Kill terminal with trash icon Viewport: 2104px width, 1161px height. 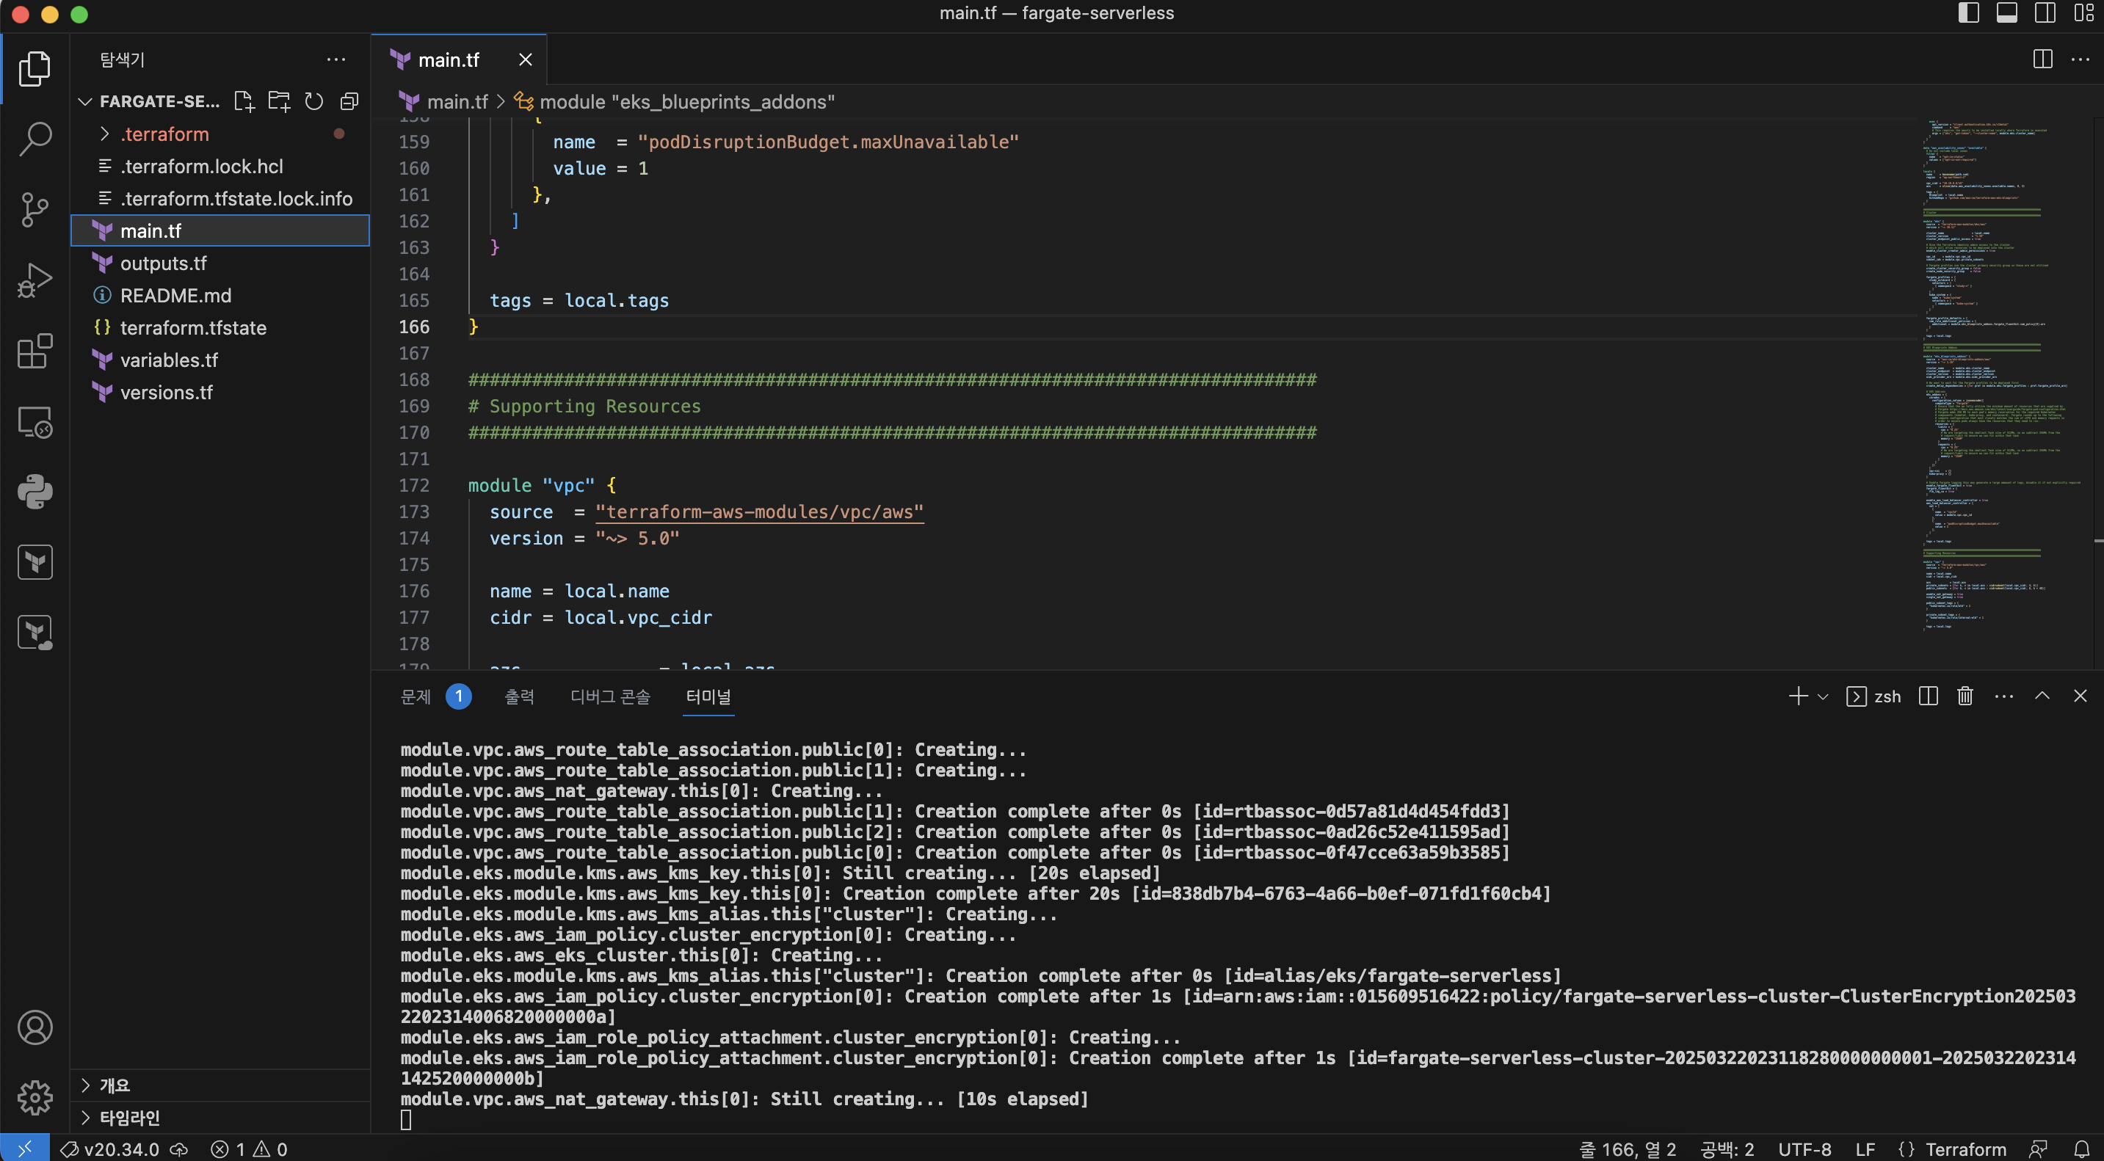tap(1965, 696)
